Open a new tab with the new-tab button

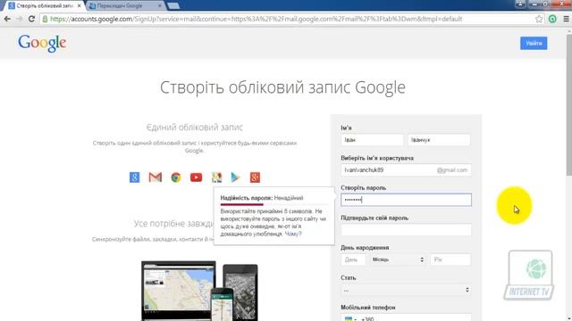173,6
